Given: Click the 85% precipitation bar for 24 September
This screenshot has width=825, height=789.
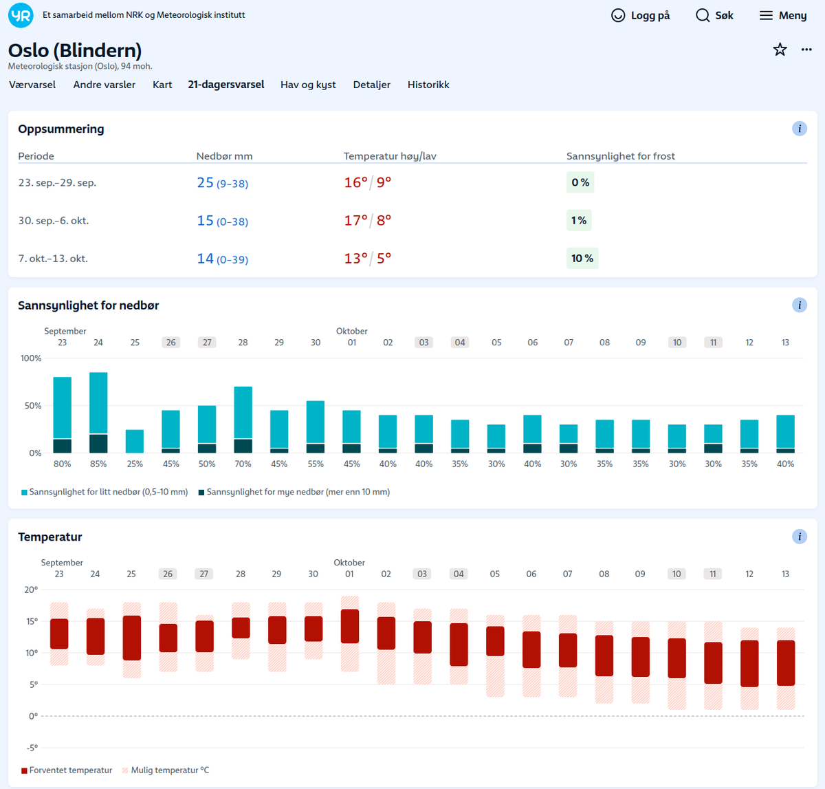Looking at the screenshot, I should click(98, 413).
